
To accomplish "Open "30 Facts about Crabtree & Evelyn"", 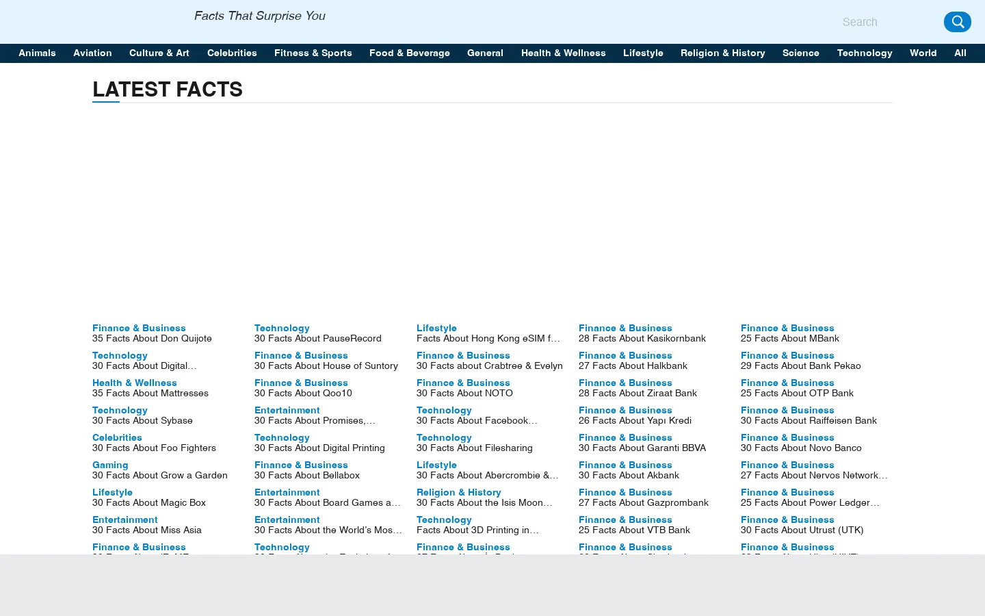I will pos(490,365).
